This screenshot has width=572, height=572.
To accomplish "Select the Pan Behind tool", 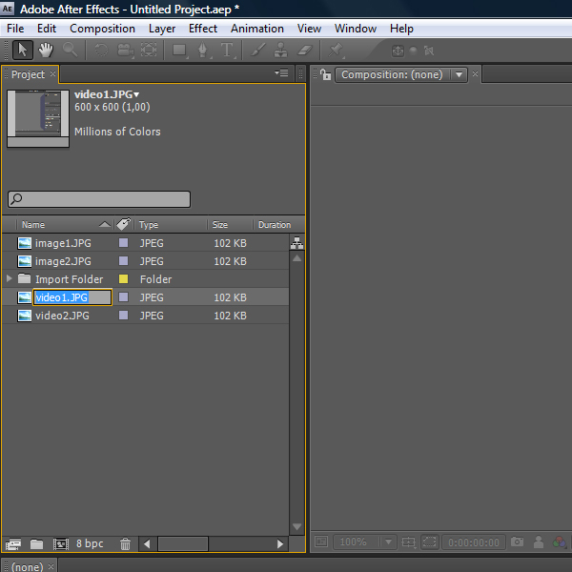I will coord(149,50).
